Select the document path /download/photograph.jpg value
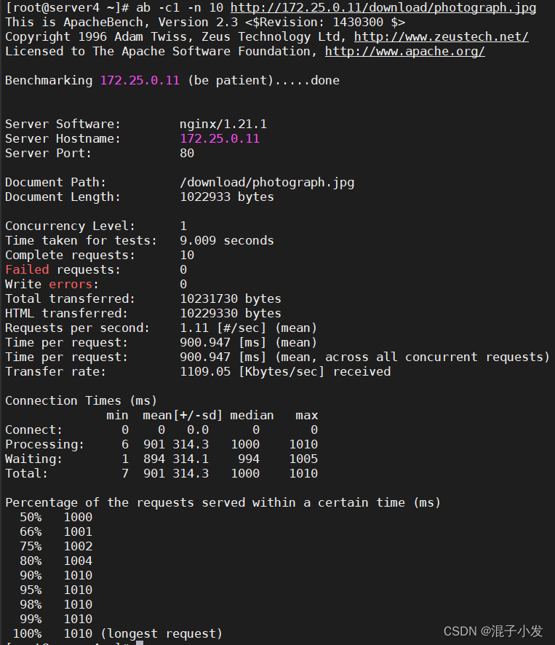This screenshot has height=645, width=555. point(267,183)
